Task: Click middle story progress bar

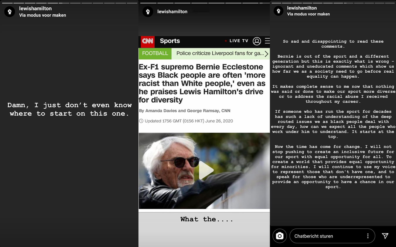Action: click(204, 3)
